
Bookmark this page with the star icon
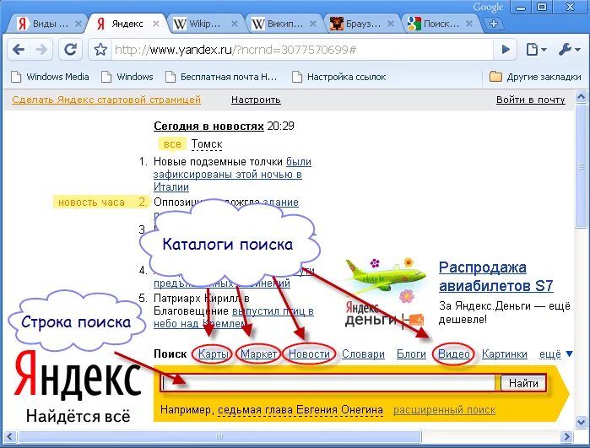click(100, 49)
